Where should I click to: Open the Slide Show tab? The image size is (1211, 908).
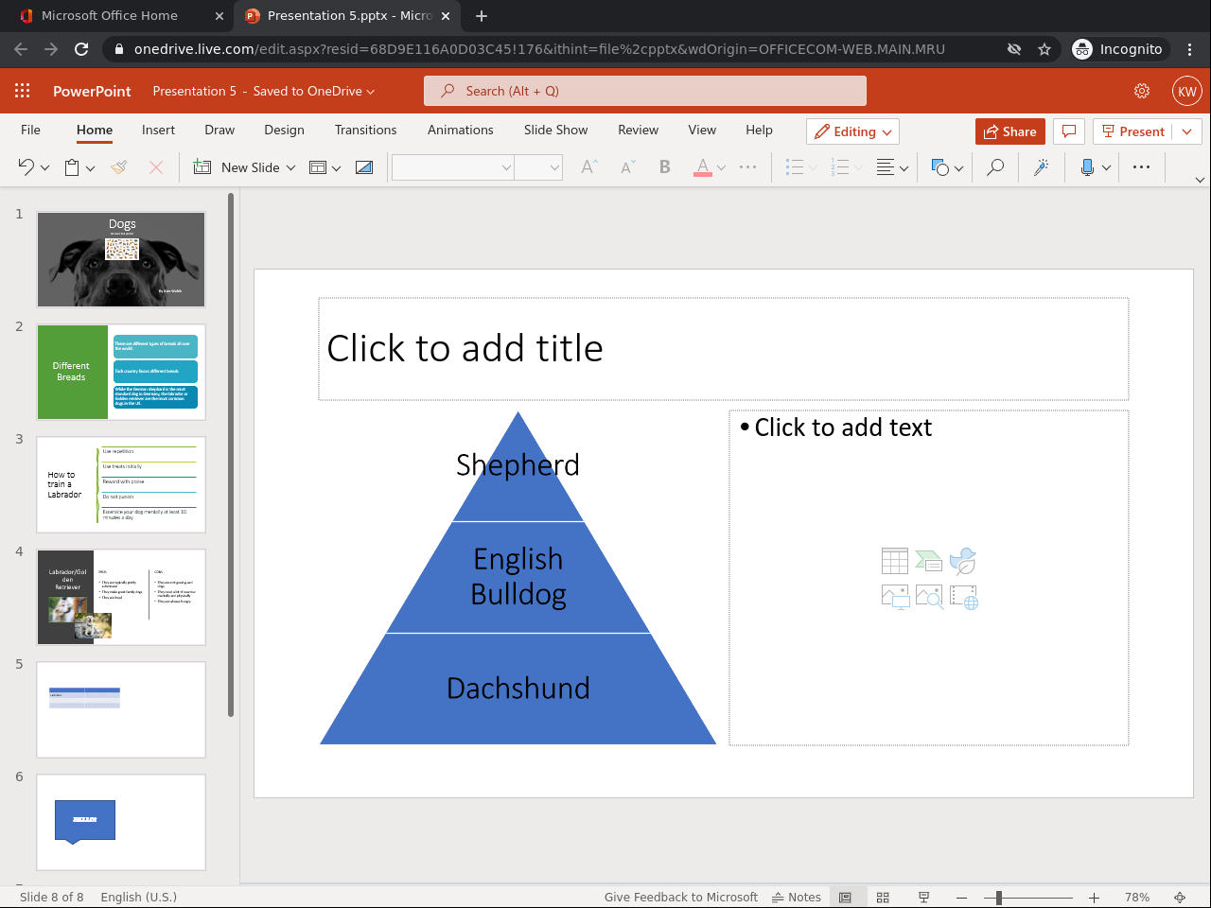click(x=555, y=131)
